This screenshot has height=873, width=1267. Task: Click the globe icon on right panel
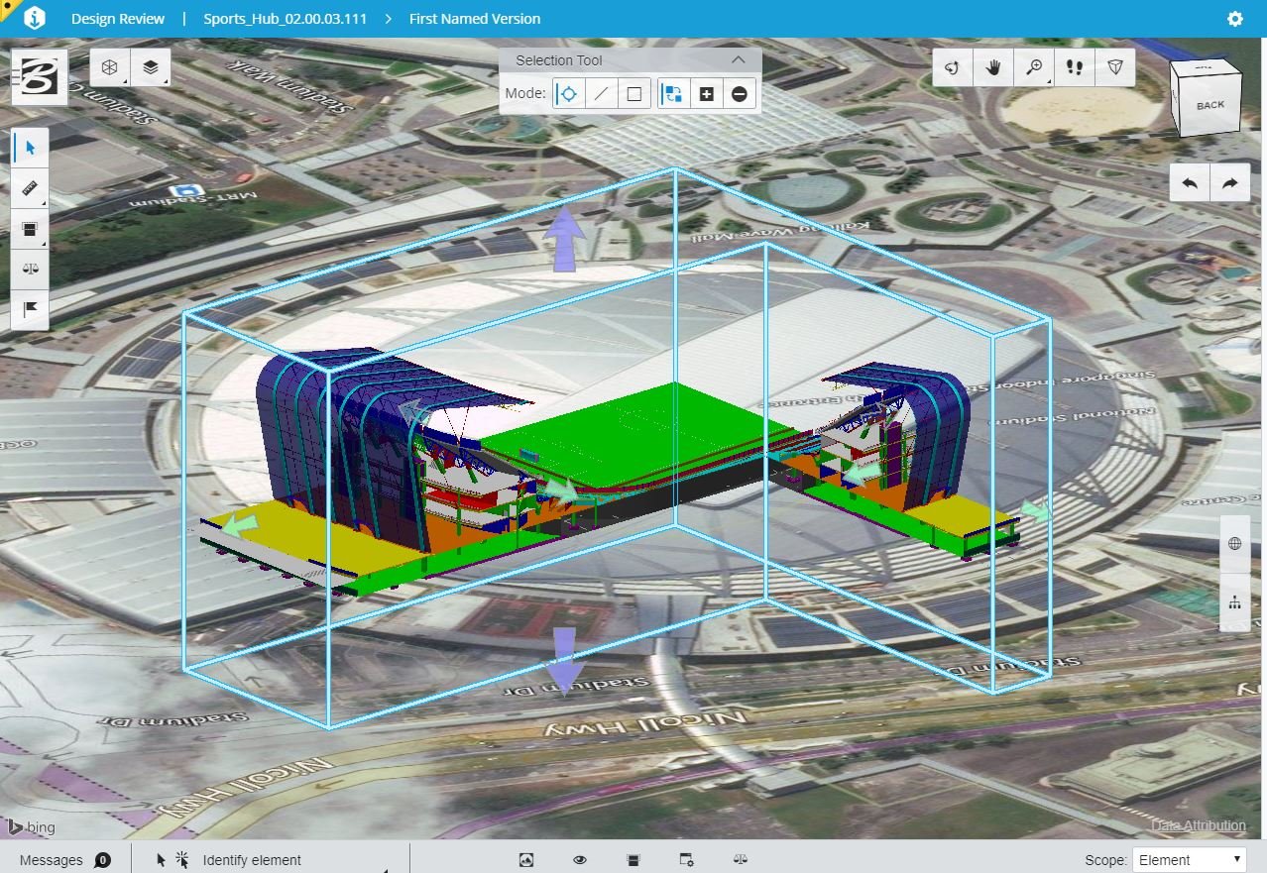pos(1234,543)
